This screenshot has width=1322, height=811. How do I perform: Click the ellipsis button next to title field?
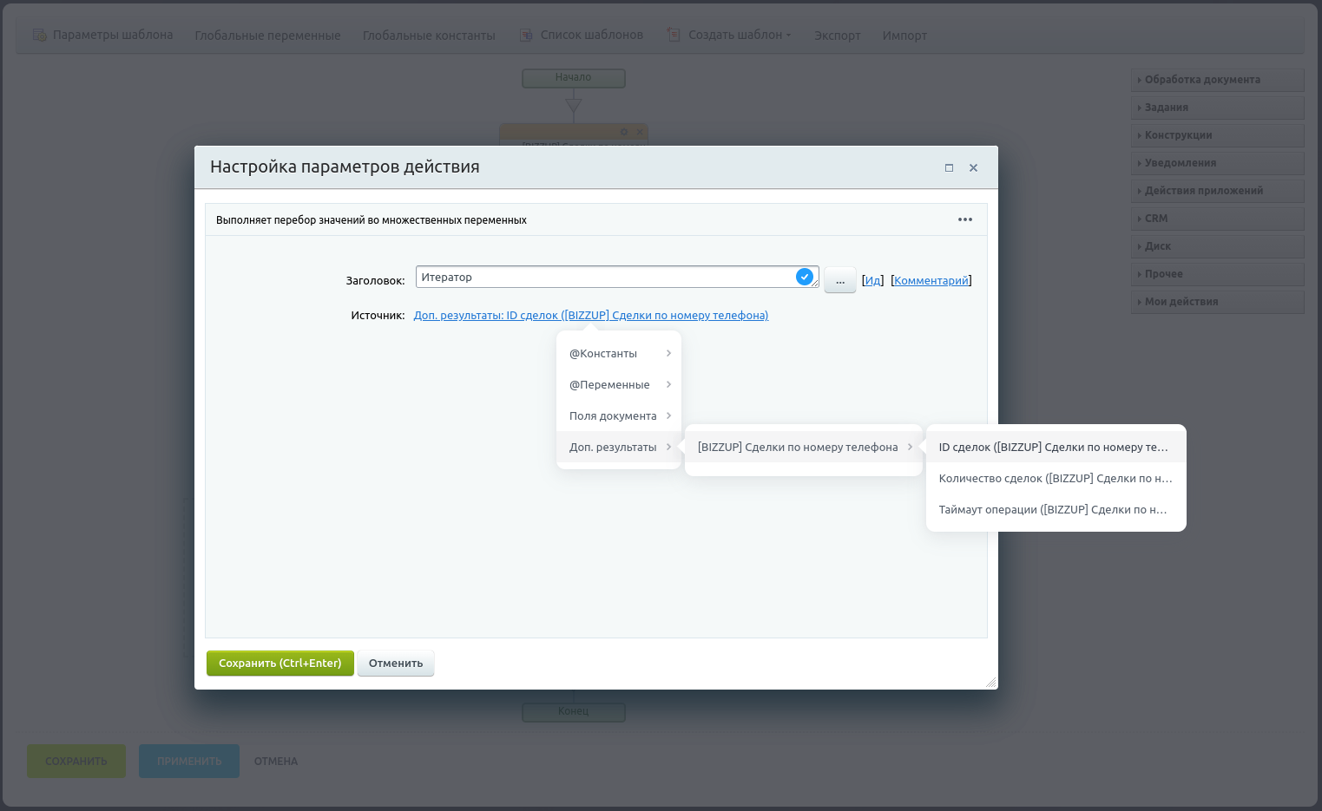click(x=840, y=280)
